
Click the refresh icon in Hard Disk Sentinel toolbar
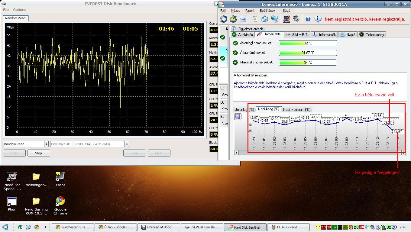point(223,19)
